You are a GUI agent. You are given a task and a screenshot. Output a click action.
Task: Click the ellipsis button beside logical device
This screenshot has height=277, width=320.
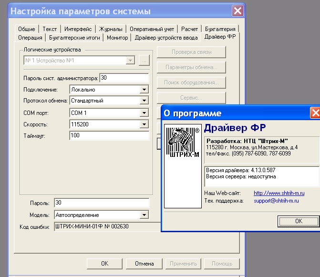point(145,61)
